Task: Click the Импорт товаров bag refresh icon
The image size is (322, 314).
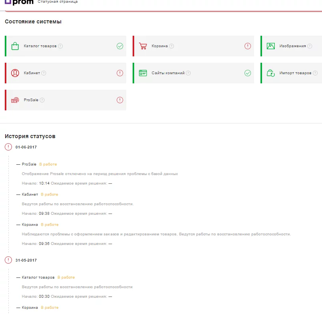Action: [x=271, y=73]
